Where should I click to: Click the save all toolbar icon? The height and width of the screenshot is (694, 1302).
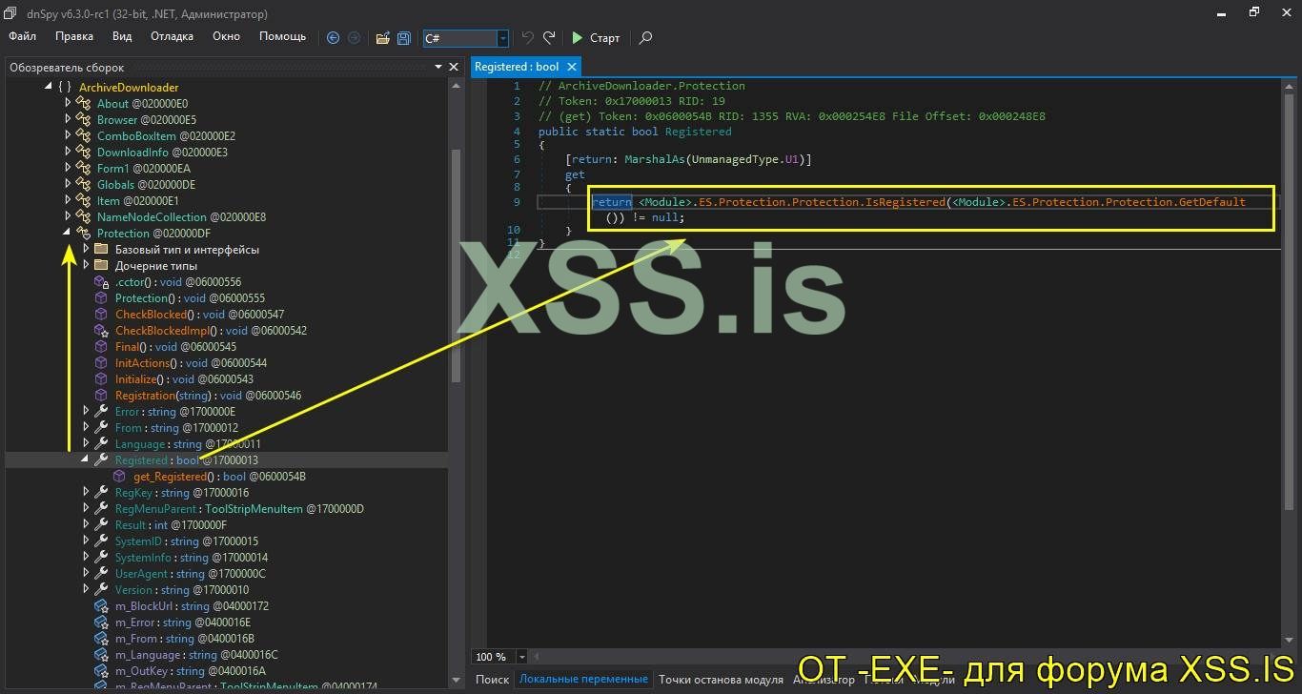coord(404,38)
